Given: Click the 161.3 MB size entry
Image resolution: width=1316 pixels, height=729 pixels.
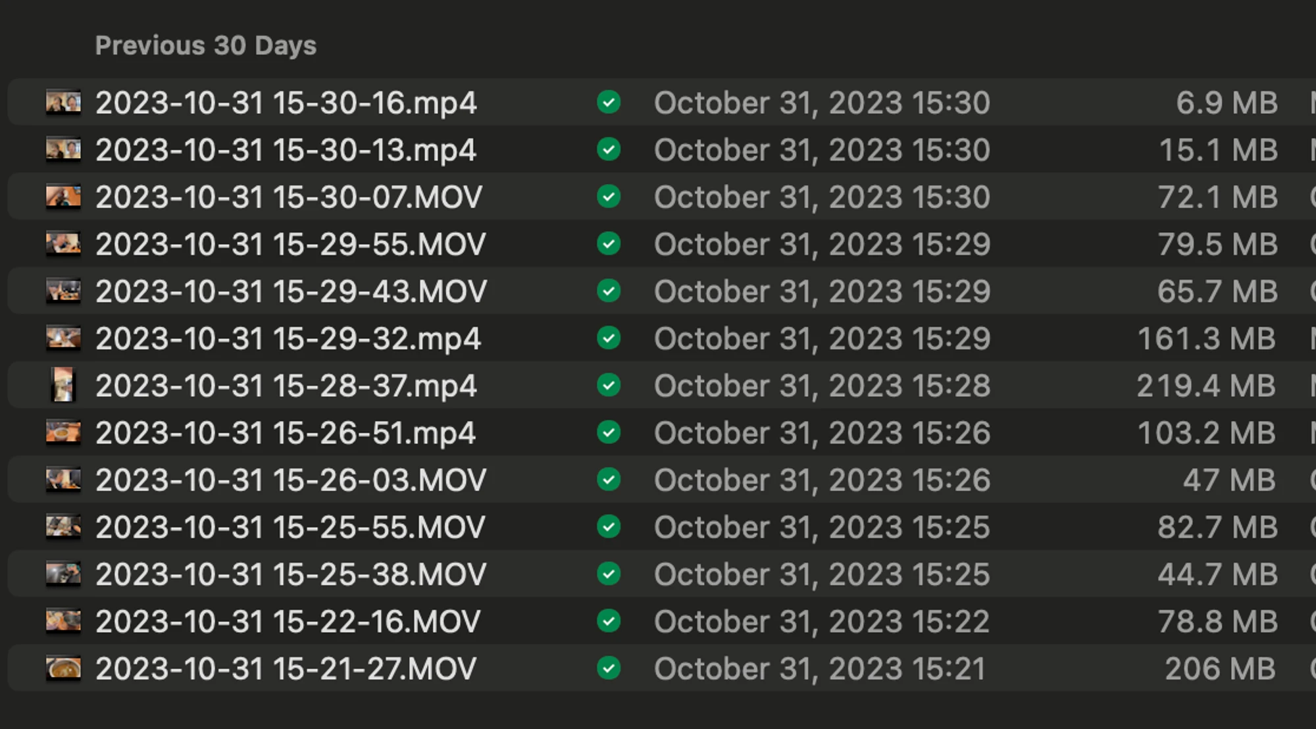Looking at the screenshot, I should pyautogui.click(x=1207, y=339).
